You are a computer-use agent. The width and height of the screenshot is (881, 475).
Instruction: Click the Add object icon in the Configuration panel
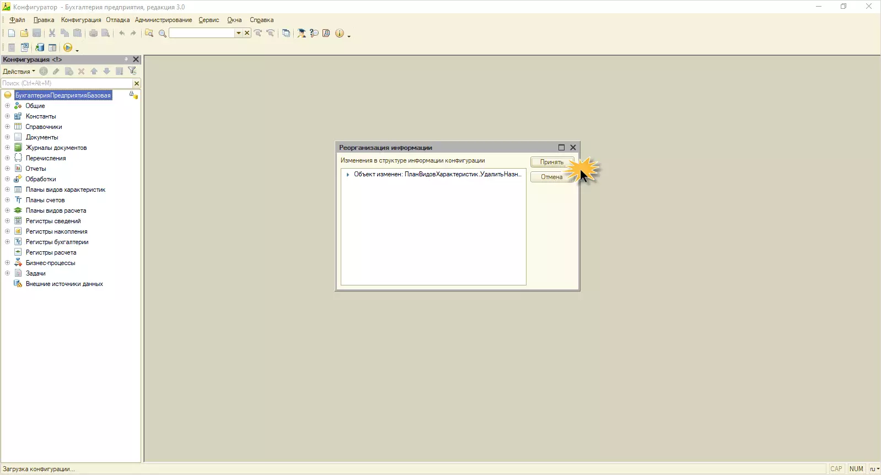click(44, 71)
